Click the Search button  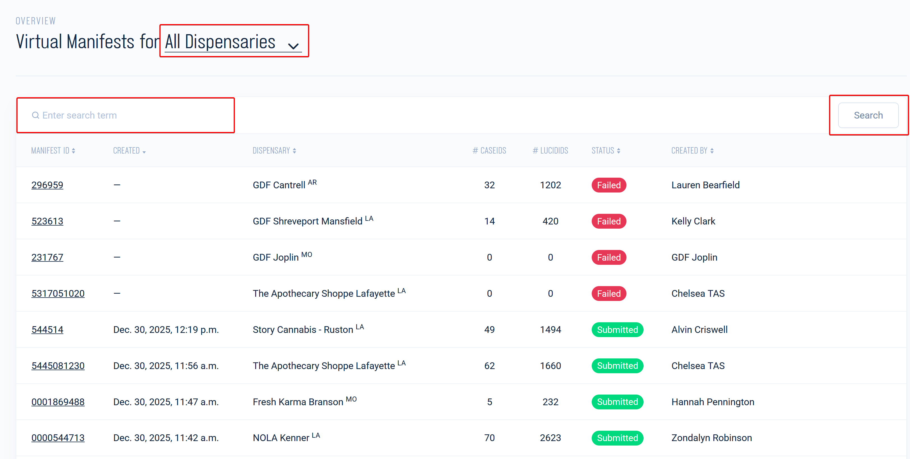point(868,115)
